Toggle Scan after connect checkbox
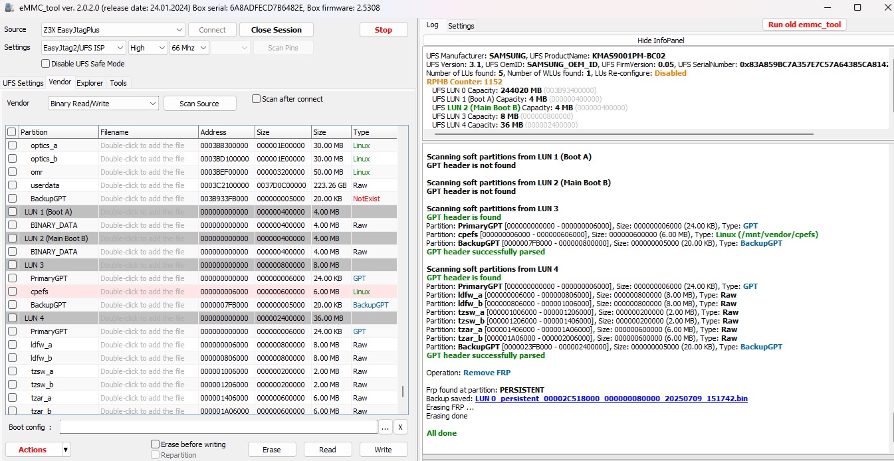The height and width of the screenshot is (461, 894). 257,99
